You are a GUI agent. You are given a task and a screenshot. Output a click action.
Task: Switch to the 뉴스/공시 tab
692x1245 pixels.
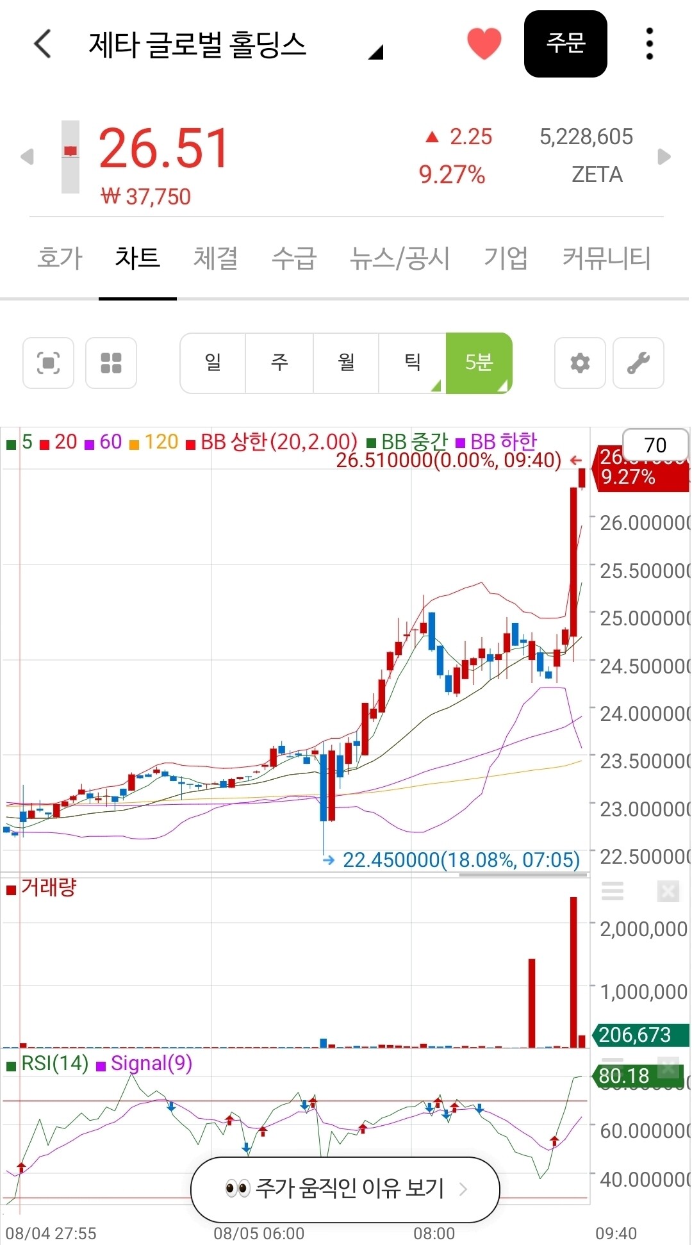(400, 258)
